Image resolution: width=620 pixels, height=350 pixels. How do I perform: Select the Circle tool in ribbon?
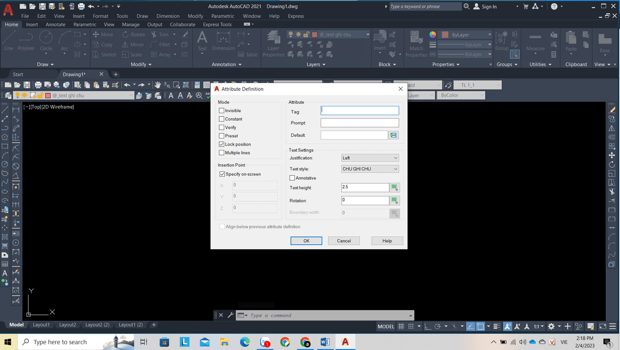[x=46, y=40]
